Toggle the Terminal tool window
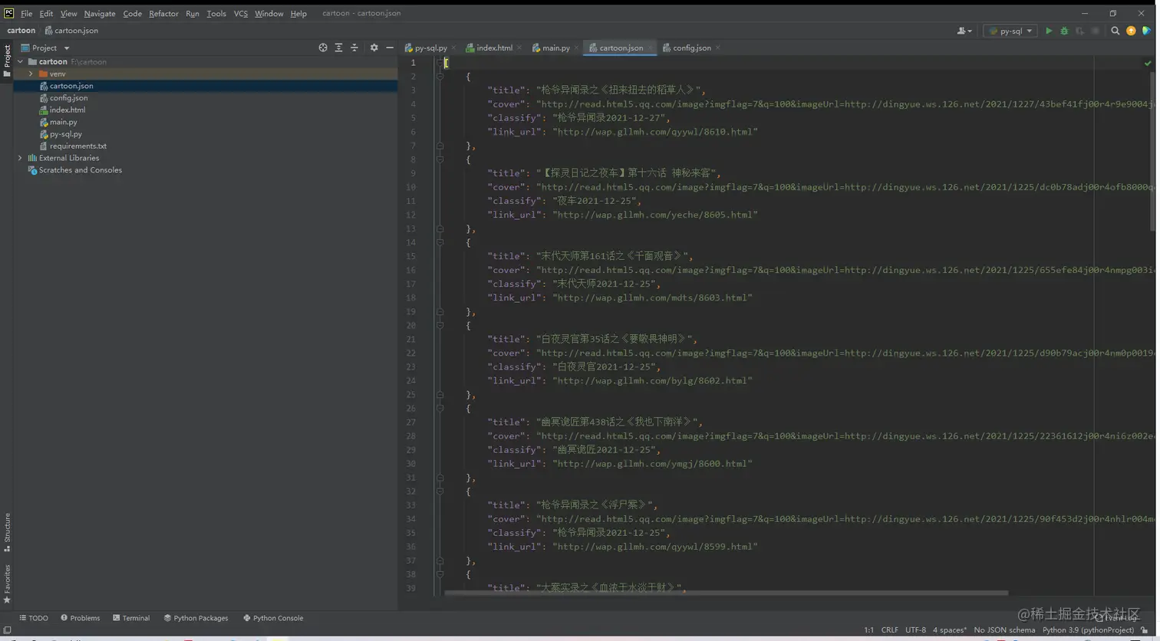This screenshot has height=641, width=1160. click(x=131, y=618)
